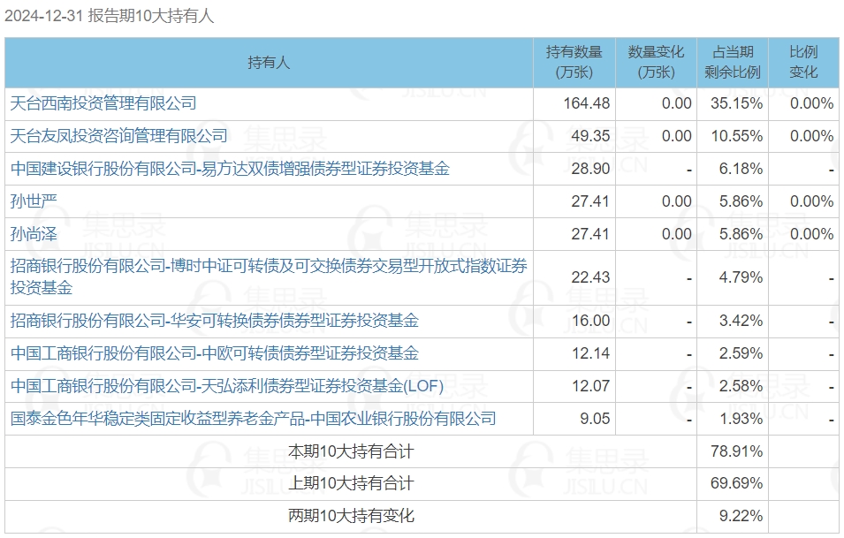Click the 上期10大持有合计 row label
The image size is (844, 538).
[x=351, y=483]
